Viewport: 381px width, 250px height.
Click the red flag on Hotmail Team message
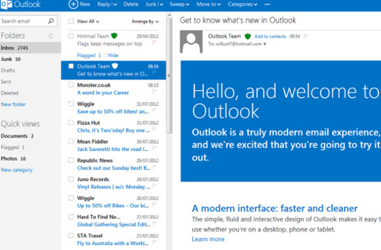click(x=155, y=43)
